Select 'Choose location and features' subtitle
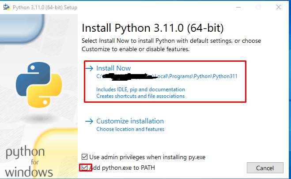This screenshot has height=179, width=291. (x=130, y=129)
